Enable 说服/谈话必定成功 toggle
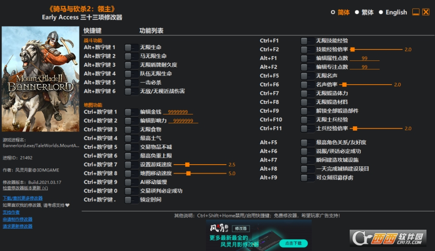435x251 pixels. coord(307,151)
